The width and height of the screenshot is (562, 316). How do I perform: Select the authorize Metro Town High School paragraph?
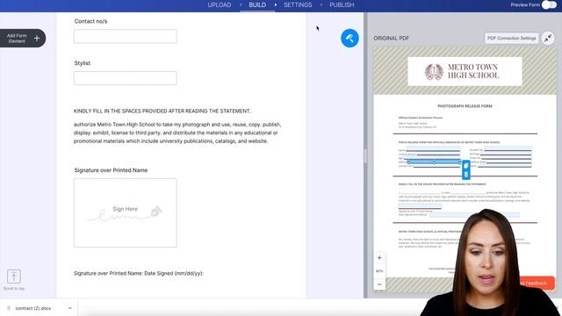(x=177, y=133)
